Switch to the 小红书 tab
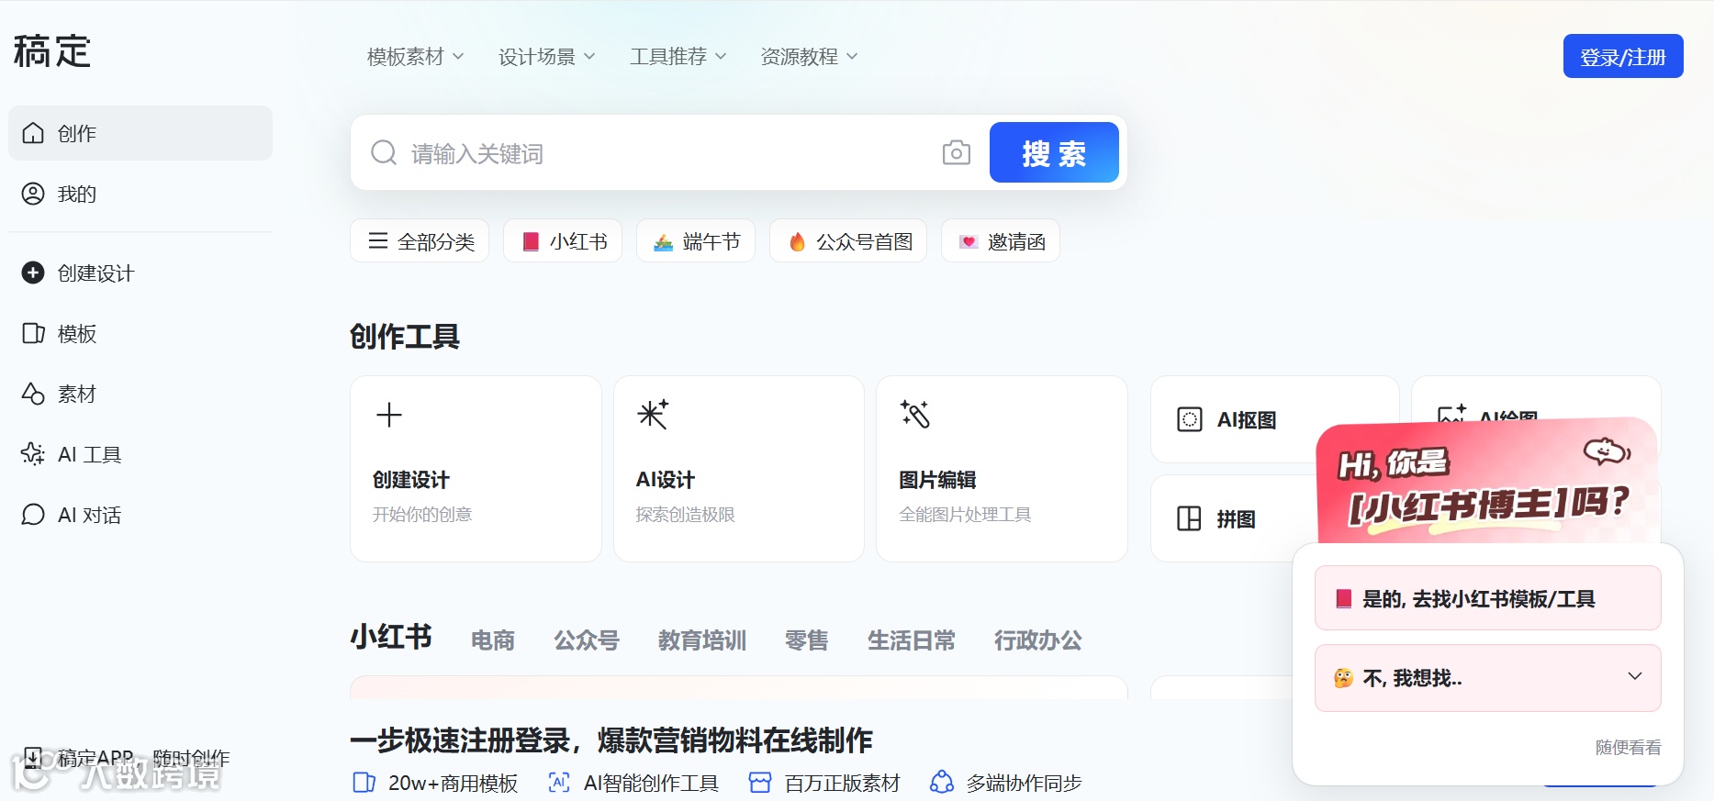This screenshot has width=1714, height=801. (391, 637)
